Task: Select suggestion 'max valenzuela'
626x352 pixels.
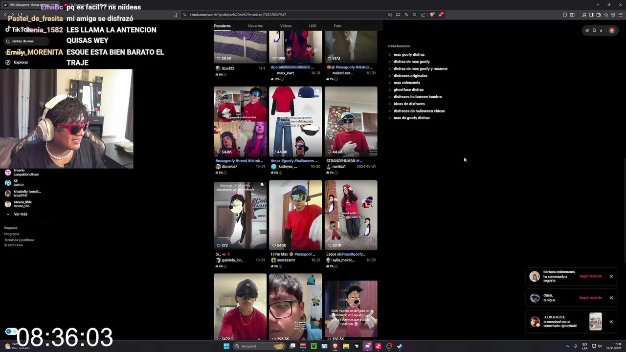Action: (407, 83)
